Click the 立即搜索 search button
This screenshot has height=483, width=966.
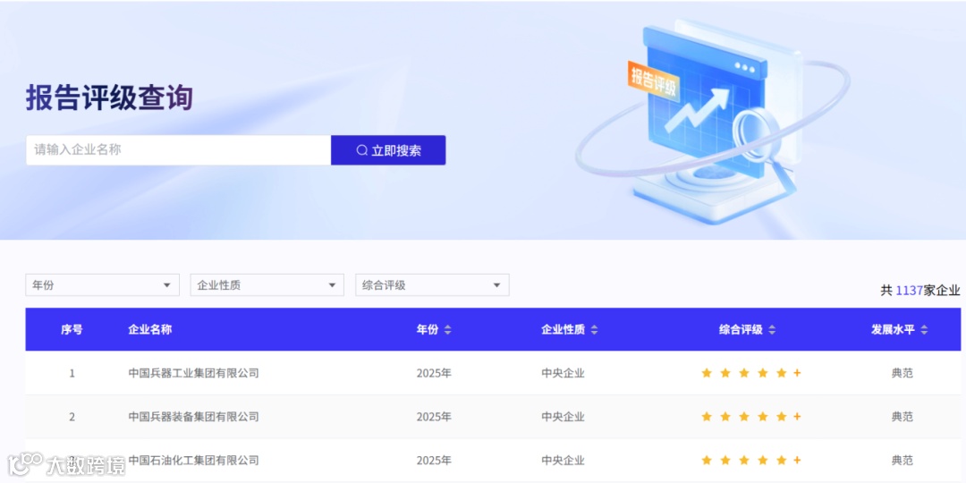388,150
